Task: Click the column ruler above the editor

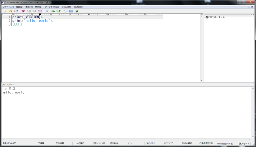Action: 88,14
